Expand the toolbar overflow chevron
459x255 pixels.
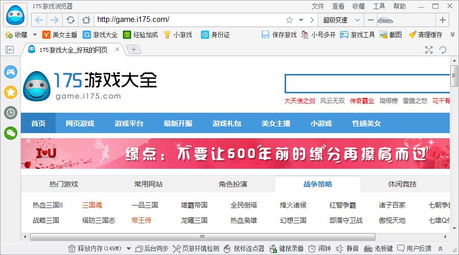[x=452, y=35]
